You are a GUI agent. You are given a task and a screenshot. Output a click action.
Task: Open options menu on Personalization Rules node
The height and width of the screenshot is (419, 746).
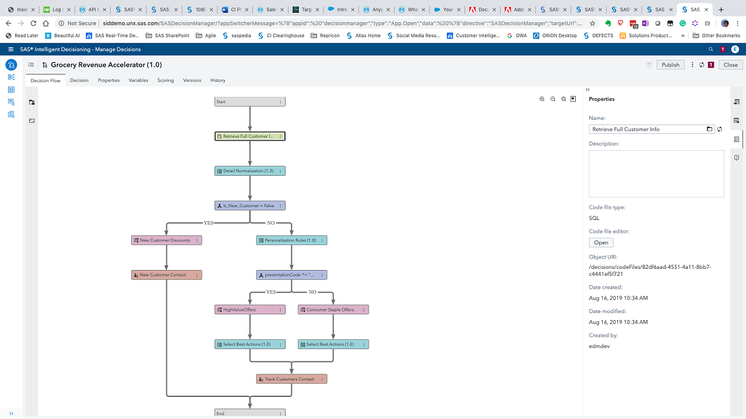pos(322,240)
